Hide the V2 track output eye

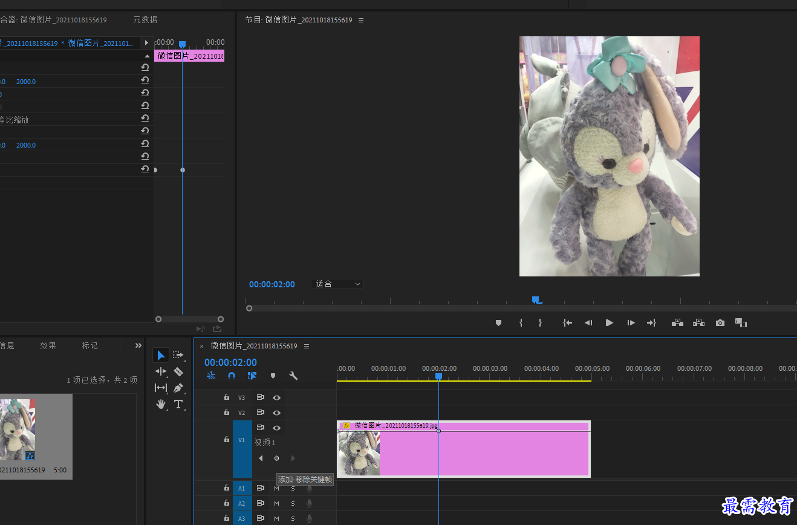[x=276, y=412]
